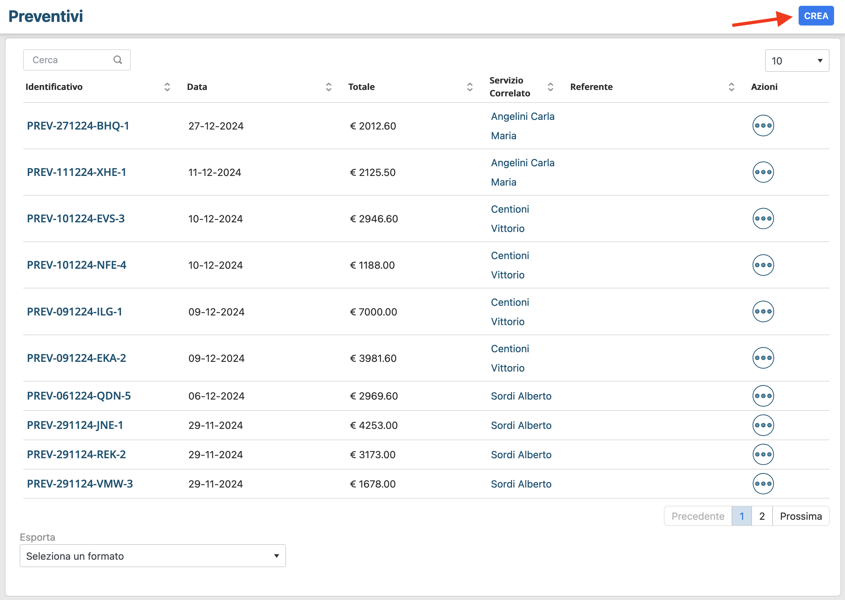Open actions menu for PREV-271224-BHQ-1

pyautogui.click(x=763, y=126)
